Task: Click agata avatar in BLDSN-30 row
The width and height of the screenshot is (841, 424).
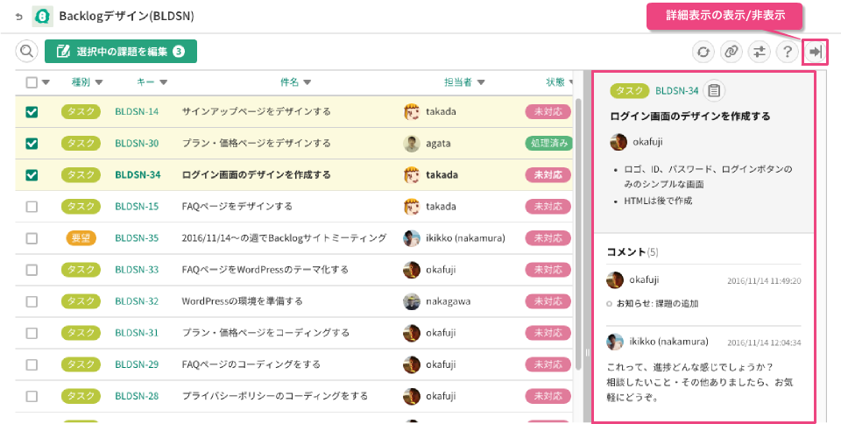Action: [x=412, y=144]
